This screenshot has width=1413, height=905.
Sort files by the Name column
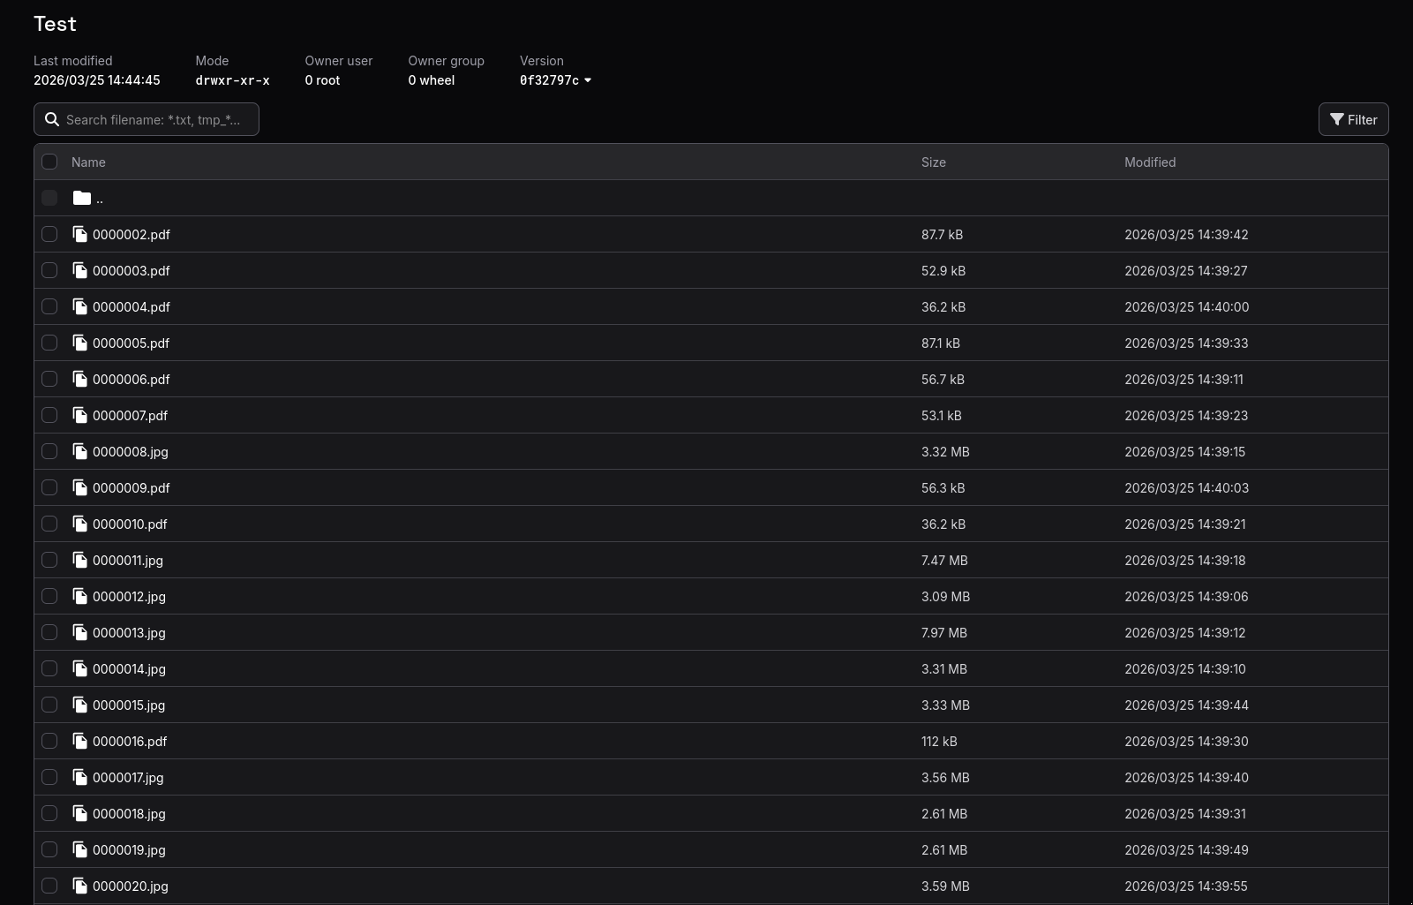88,162
